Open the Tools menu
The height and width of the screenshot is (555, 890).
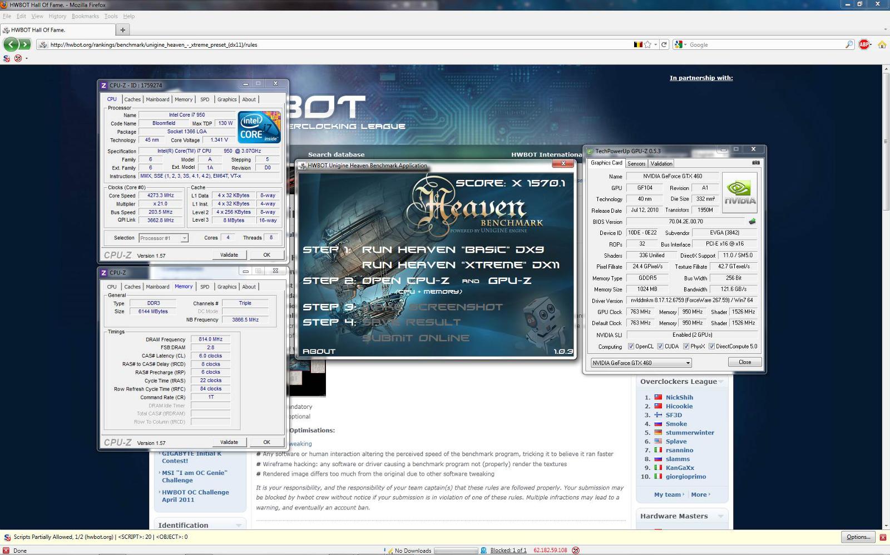[111, 16]
